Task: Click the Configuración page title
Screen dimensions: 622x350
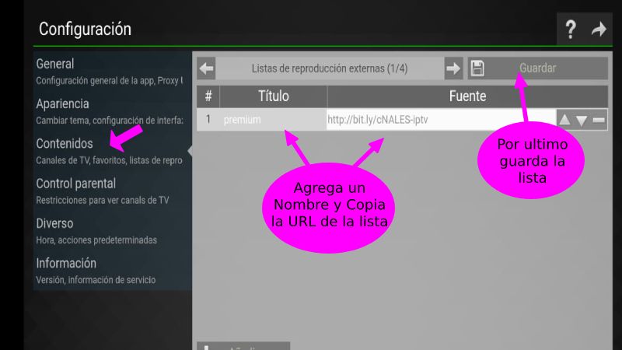Action: click(85, 29)
